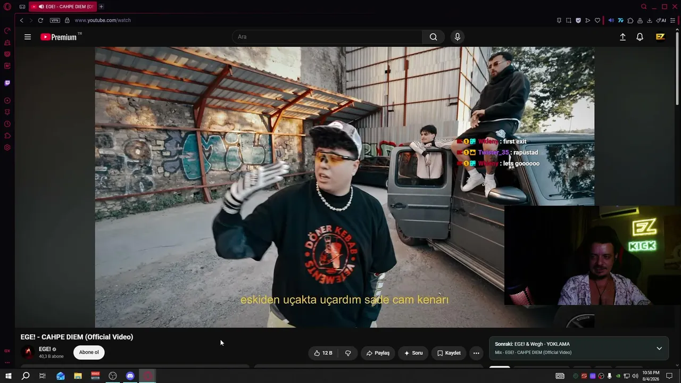The image size is (681, 383).
Task: Dislike the video with thumbs-down
Action: (348, 353)
